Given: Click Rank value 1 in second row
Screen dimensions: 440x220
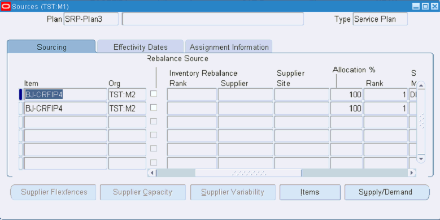Looking at the screenshot, I should click(x=386, y=108).
